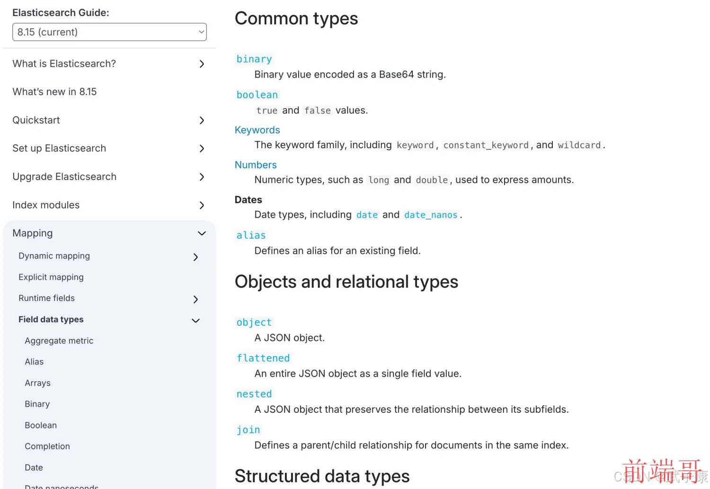This screenshot has width=710, height=489.
Task: Open the Explicit mapping page
Action: 51,277
